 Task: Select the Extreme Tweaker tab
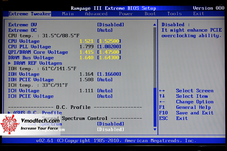coord(30,14)
